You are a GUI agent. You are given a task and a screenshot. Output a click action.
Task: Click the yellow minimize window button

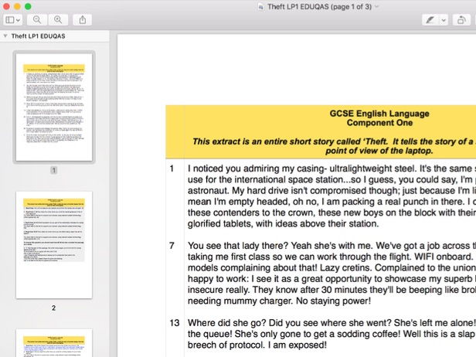pyautogui.click(x=17, y=6)
